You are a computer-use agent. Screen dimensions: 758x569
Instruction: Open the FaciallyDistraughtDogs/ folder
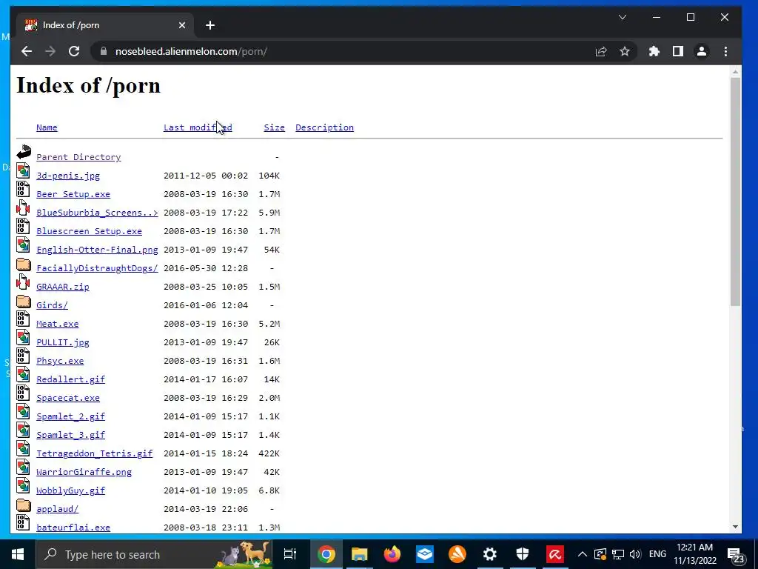[x=97, y=268]
